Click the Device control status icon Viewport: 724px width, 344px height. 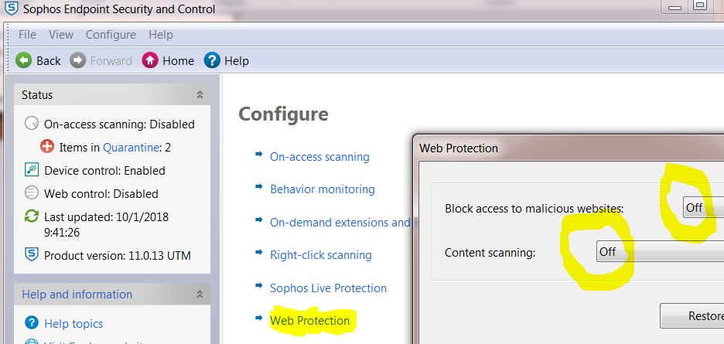click(x=32, y=170)
